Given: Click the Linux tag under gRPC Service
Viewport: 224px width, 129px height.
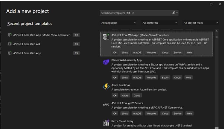Looking at the screenshot, I should (125, 114).
